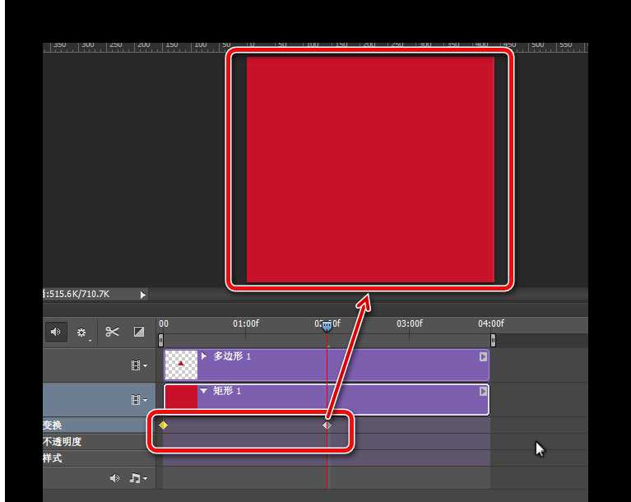Image resolution: width=631 pixels, height=502 pixels.
Task: Open the 多边形 1 clip end options arrow
Action: (x=483, y=357)
